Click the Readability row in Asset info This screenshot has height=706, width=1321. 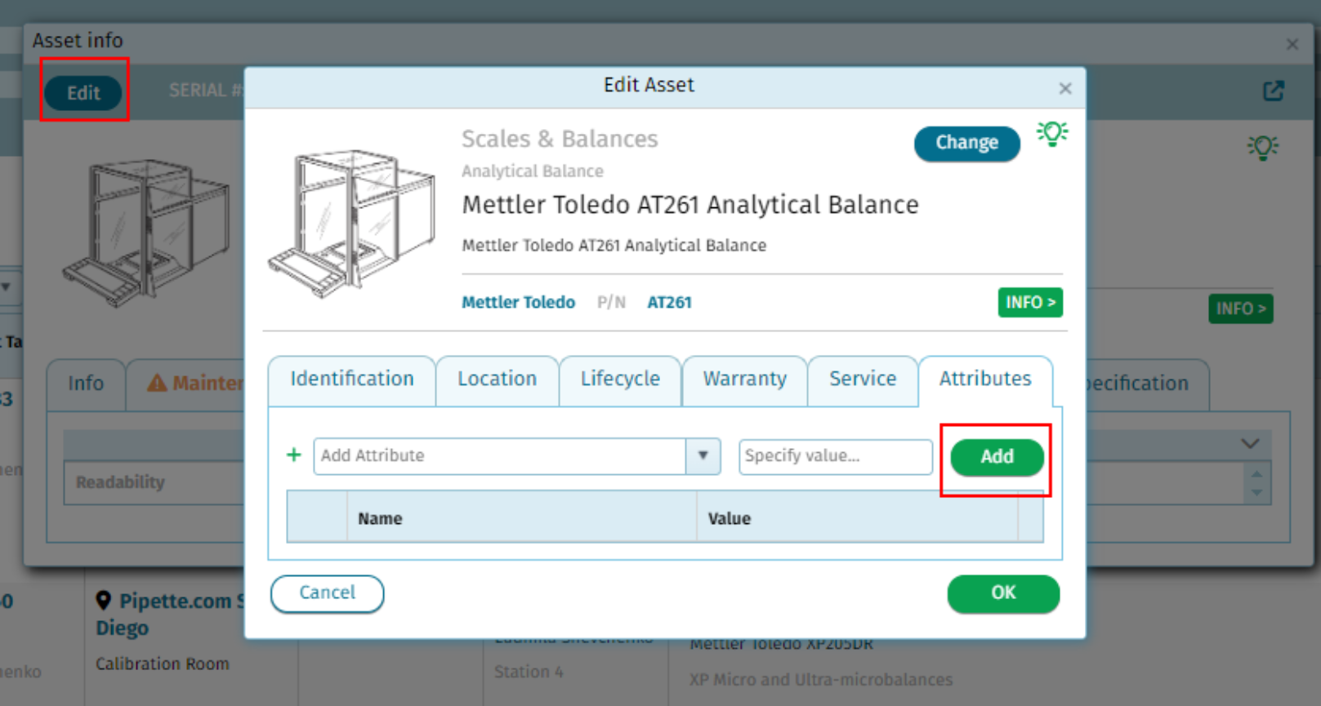click(154, 482)
